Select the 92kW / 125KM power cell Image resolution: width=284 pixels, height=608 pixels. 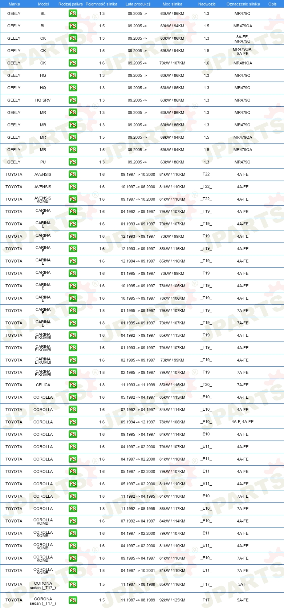(172, 600)
